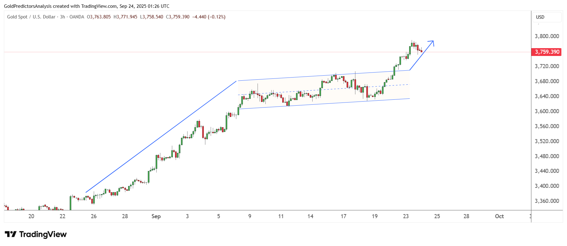Select the long blue uptrend line
The image size is (567, 246).
click(x=161, y=137)
